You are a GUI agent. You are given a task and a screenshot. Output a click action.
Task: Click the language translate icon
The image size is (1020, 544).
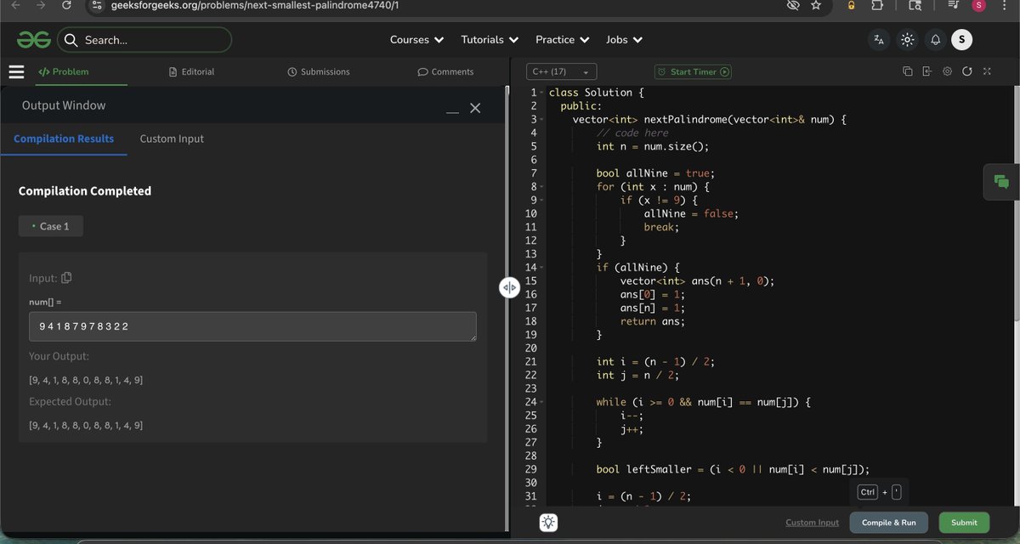(x=879, y=40)
